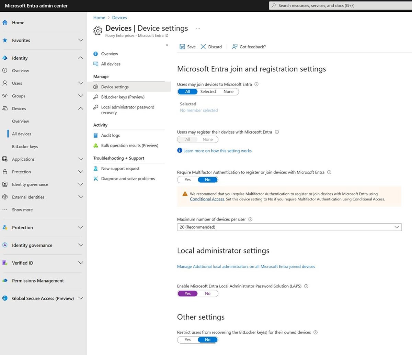
Task: Open the Conditional Access link
Action: pos(207,199)
